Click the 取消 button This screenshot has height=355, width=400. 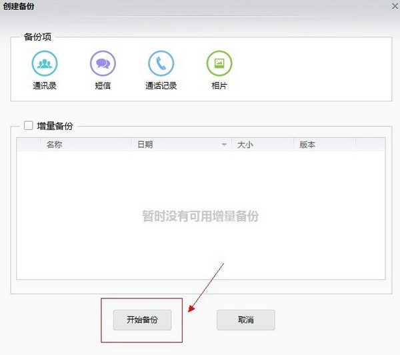click(245, 320)
